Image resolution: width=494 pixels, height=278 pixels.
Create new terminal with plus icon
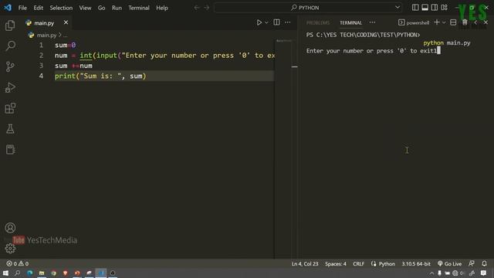coord(437,22)
